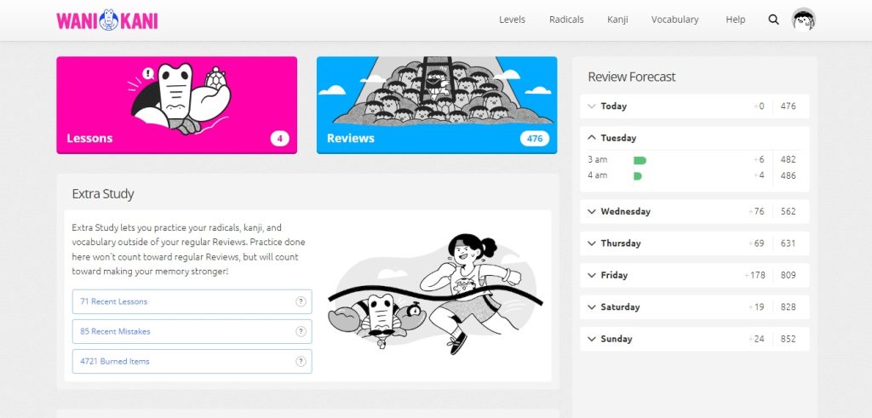This screenshot has width=872, height=418.
Task: Click the Lessons count badge
Action: (279, 139)
